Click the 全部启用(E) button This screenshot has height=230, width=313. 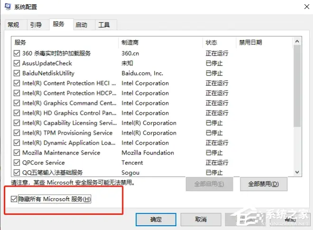coord(209,184)
